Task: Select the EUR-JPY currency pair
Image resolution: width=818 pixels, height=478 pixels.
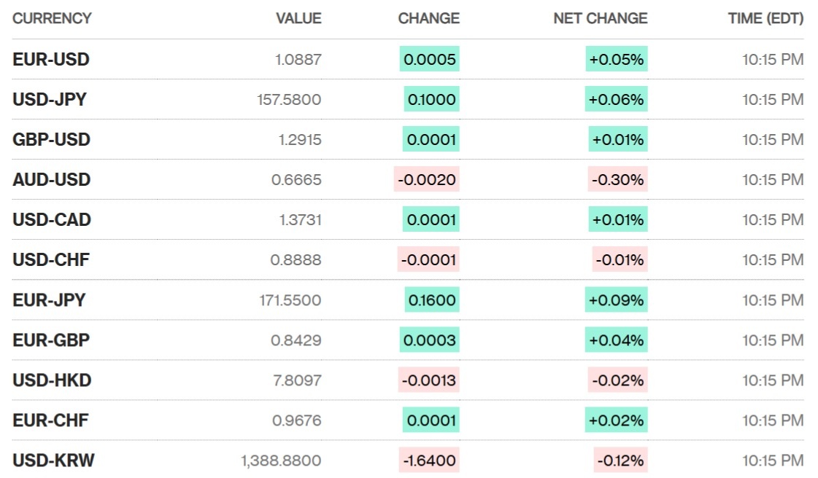Action: [x=49, y=300]
